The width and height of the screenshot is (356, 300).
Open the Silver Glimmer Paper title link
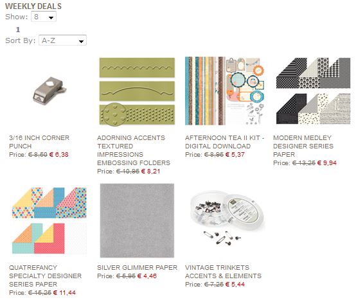(137, 267)
